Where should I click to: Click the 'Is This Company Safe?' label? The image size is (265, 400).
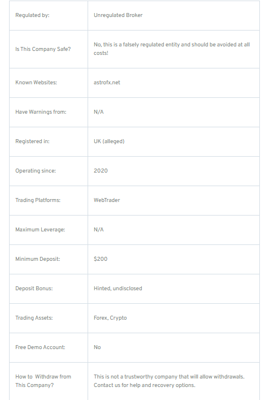point(43,49)
